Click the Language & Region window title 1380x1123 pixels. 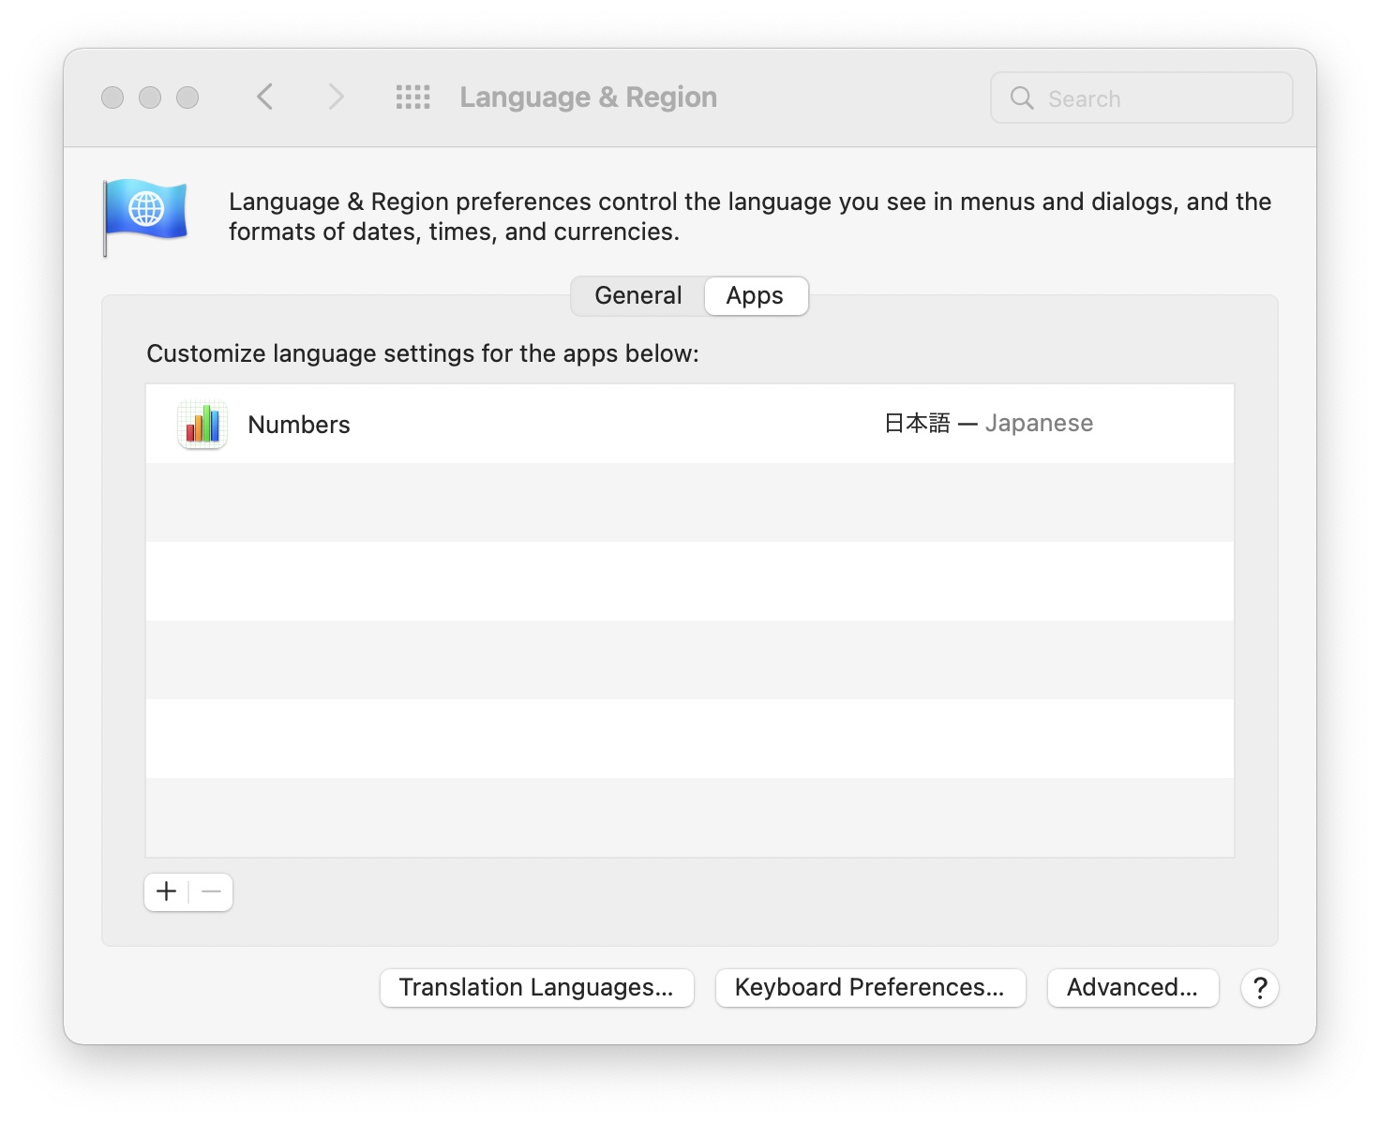[588, 97]
